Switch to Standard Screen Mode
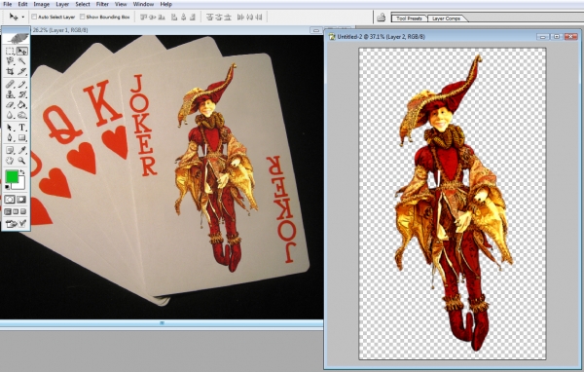The image size is (584, 372). point(8,211)
